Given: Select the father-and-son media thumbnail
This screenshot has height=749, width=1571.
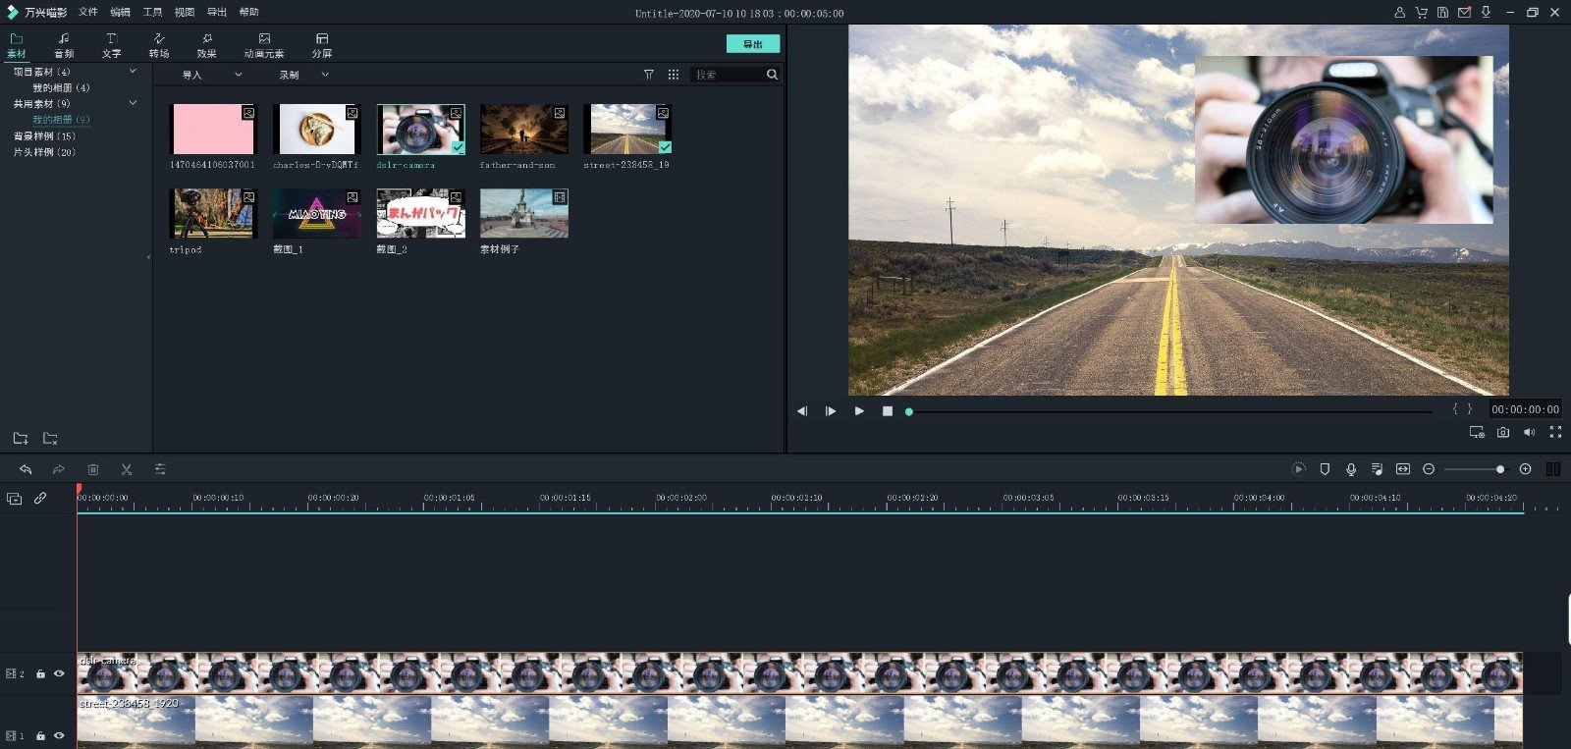Looking at the screenshot, I should [x=524, y=129].
